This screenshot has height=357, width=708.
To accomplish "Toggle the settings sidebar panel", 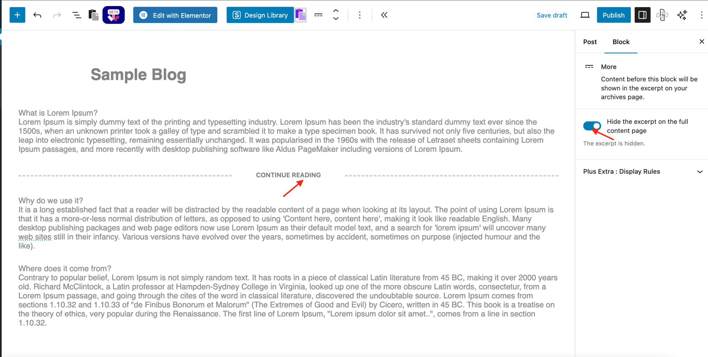I will (x=643, y=15).
